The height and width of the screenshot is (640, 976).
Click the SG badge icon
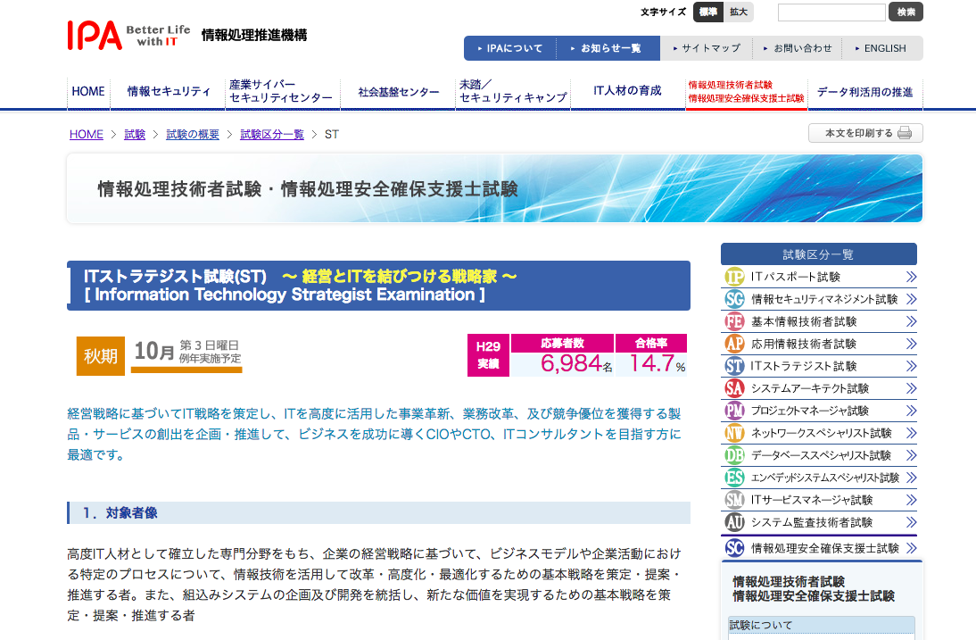click(734, 299)
